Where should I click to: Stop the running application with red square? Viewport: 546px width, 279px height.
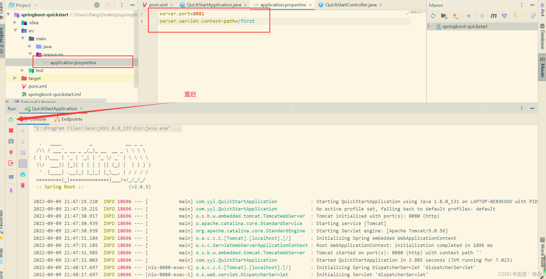pyautogui.click(x=11, y=131)
